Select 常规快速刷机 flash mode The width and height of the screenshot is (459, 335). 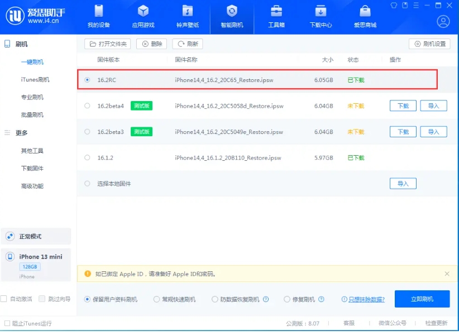pos(157,299)
